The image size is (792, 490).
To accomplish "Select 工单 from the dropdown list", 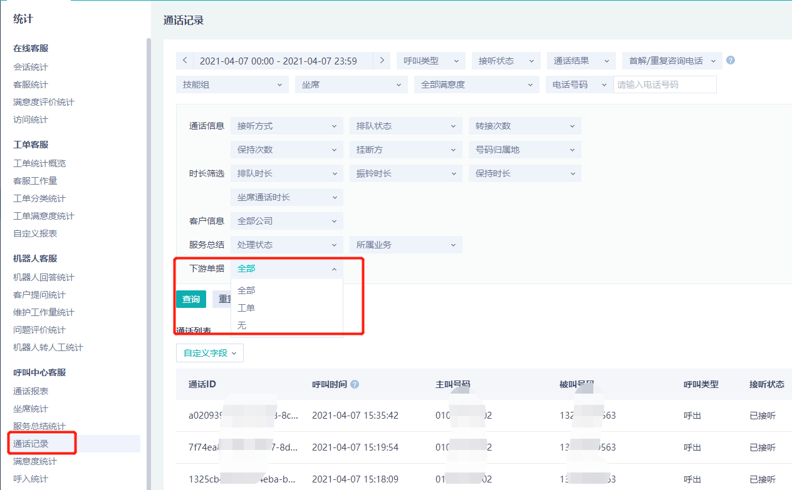I will coord(246,308).
